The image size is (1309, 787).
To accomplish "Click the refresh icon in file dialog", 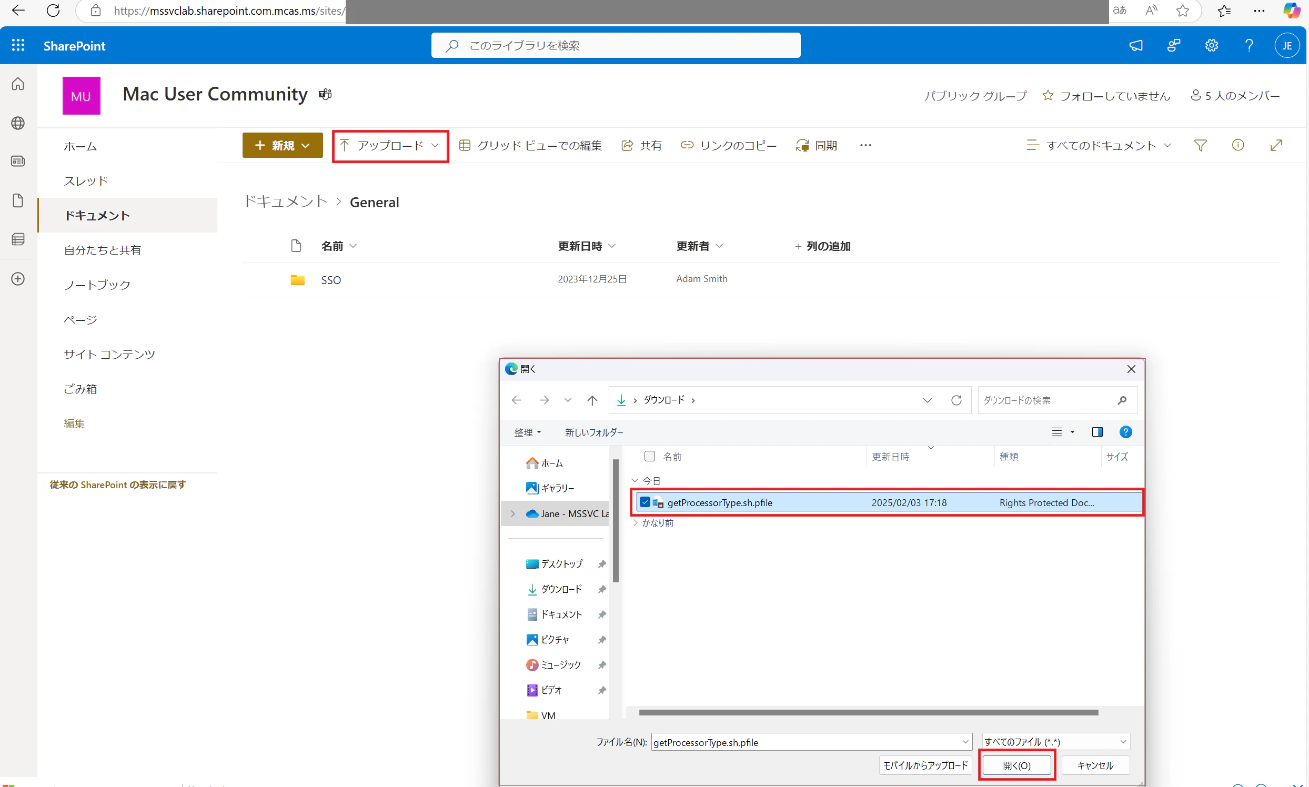I will 956,400.
